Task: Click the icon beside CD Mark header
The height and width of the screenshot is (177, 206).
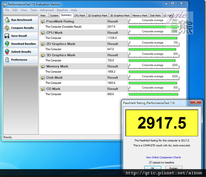Action: 43,89
